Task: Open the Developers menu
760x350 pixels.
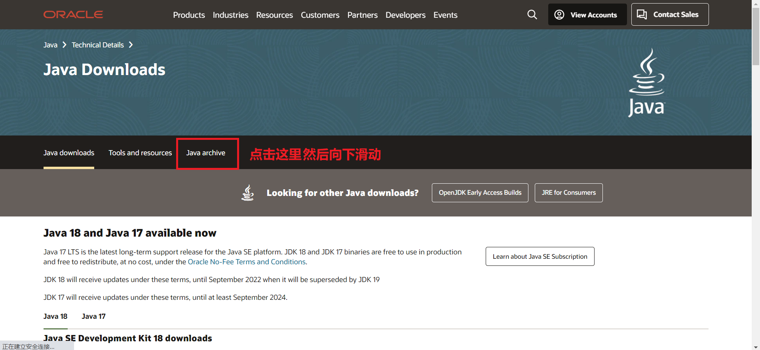Action: 405,15
